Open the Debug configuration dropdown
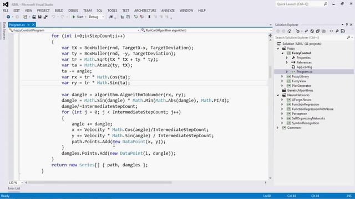The image size is (355, 199). [x=103, y=17]
